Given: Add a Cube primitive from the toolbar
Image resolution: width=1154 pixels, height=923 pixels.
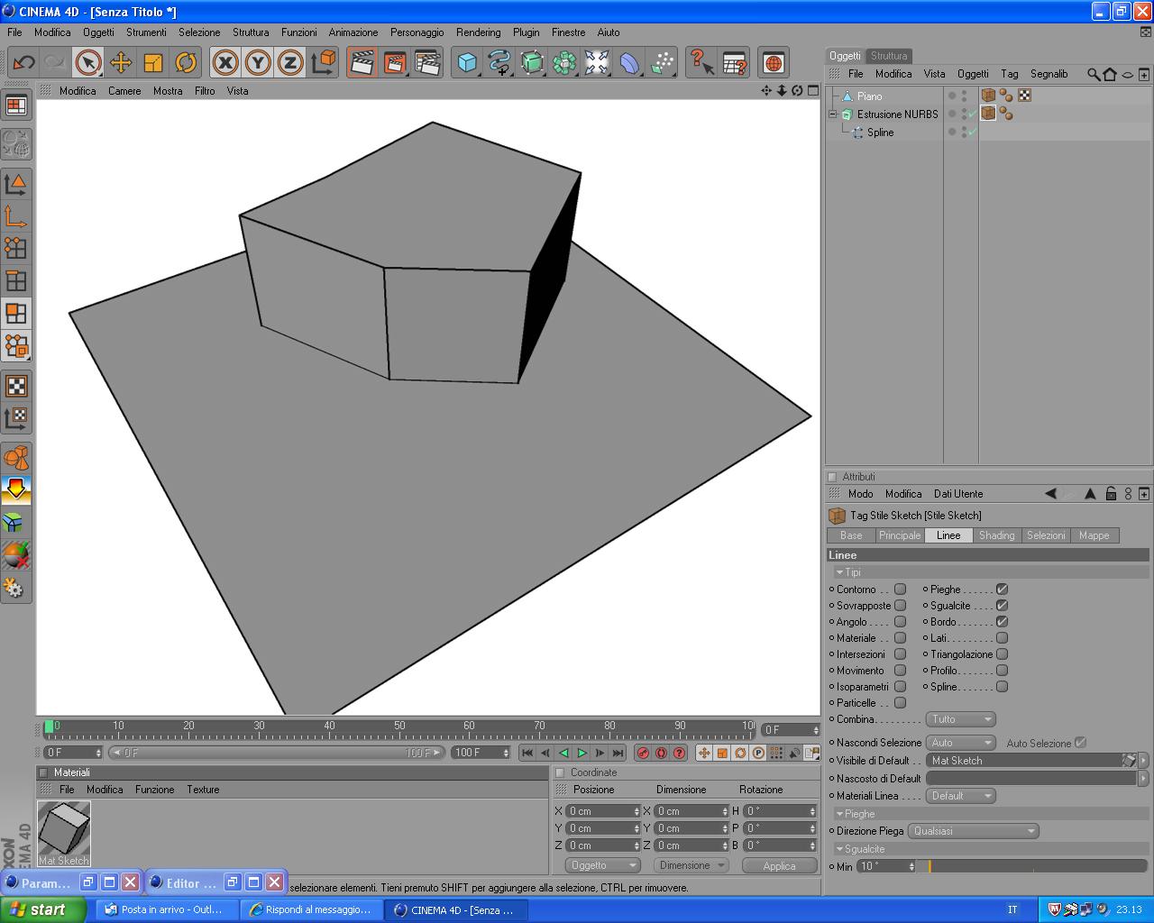Looking at the screenshot, I should (x=467, y=62).
